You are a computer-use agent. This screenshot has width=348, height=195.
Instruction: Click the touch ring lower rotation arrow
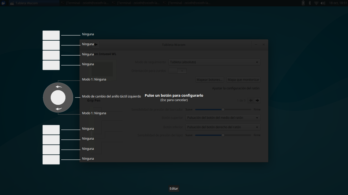point(59,109)
